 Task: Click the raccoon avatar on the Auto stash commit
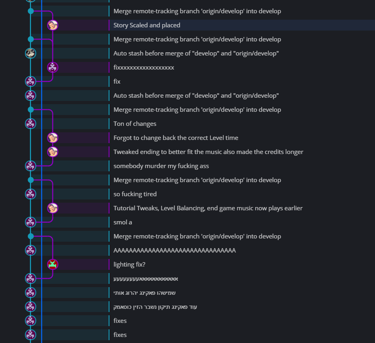(31, 53)
